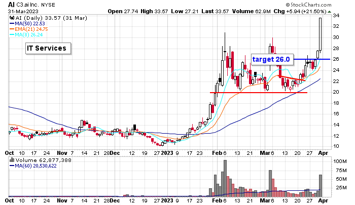Click the 34 price axis label
The height and width of the screenshot is (205, 355).
336,16
